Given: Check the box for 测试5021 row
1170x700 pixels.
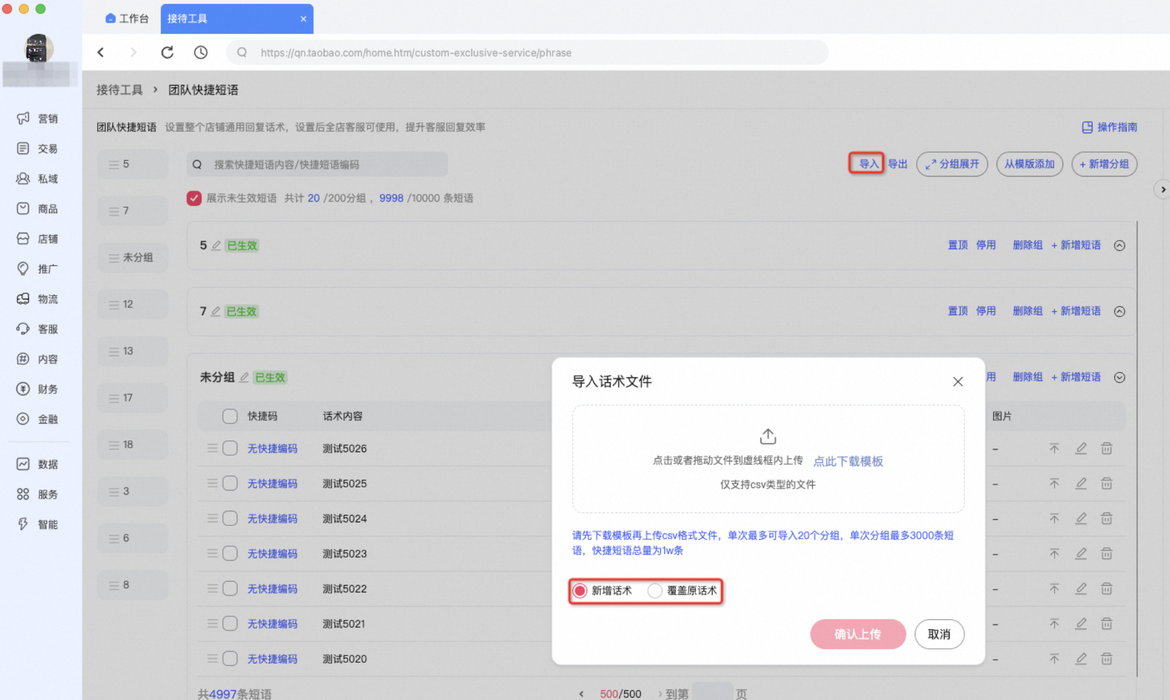Looking at the screenshot, I should point(230,624).
